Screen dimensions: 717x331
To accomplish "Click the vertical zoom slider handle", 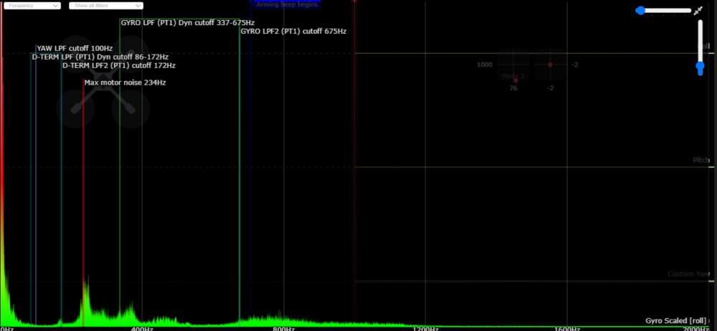I will (701, 67).
